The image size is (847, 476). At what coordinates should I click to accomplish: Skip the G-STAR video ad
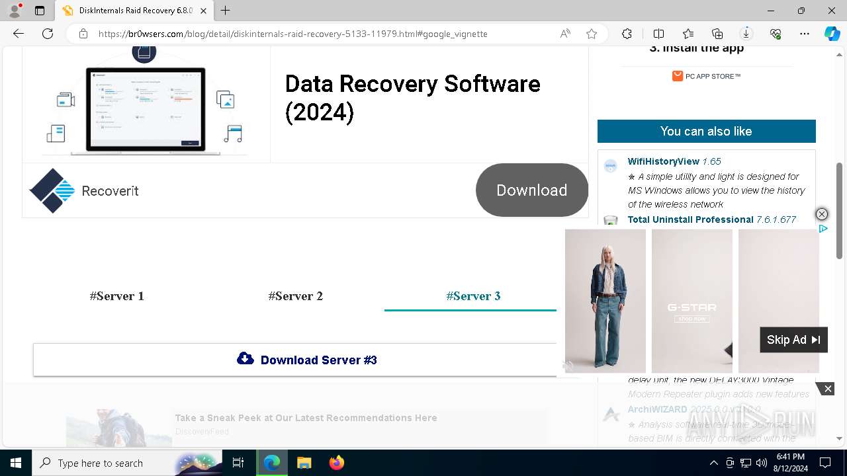click(793, 340)
